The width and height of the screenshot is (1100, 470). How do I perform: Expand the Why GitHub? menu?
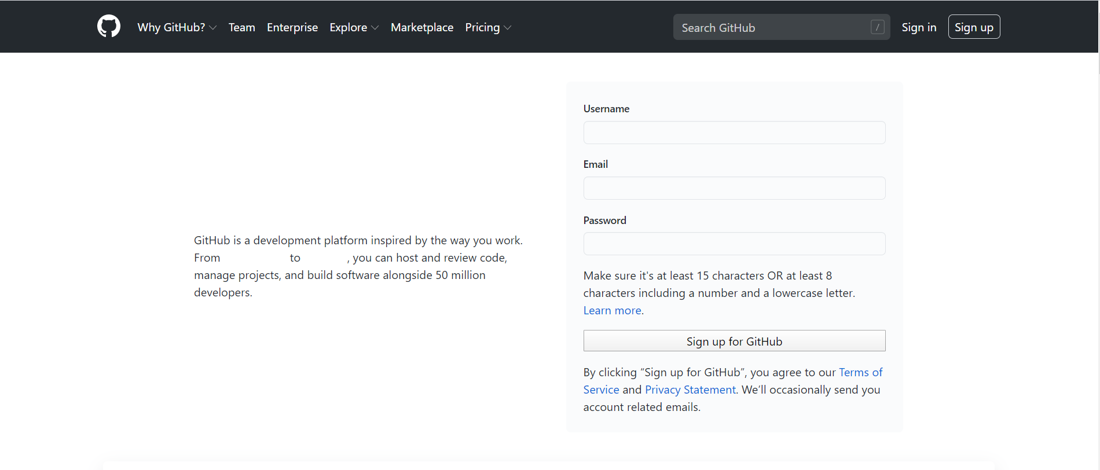pos(177,27)
